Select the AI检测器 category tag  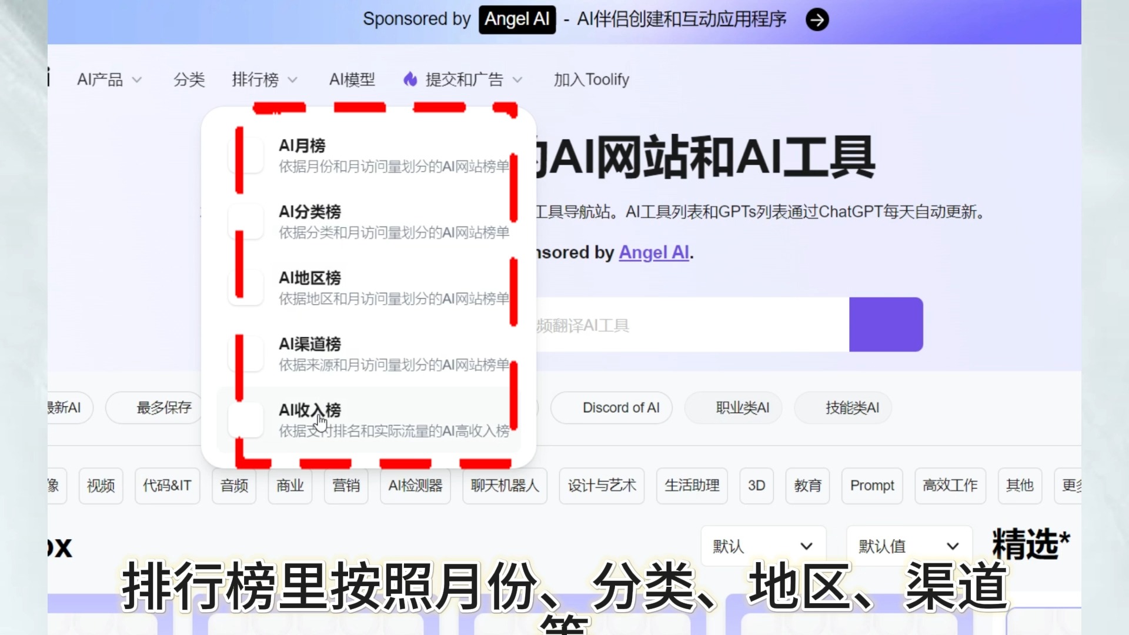415,486
